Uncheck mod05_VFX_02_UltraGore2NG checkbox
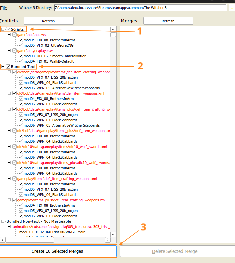 pyautogui.click(x=21, y=45)
